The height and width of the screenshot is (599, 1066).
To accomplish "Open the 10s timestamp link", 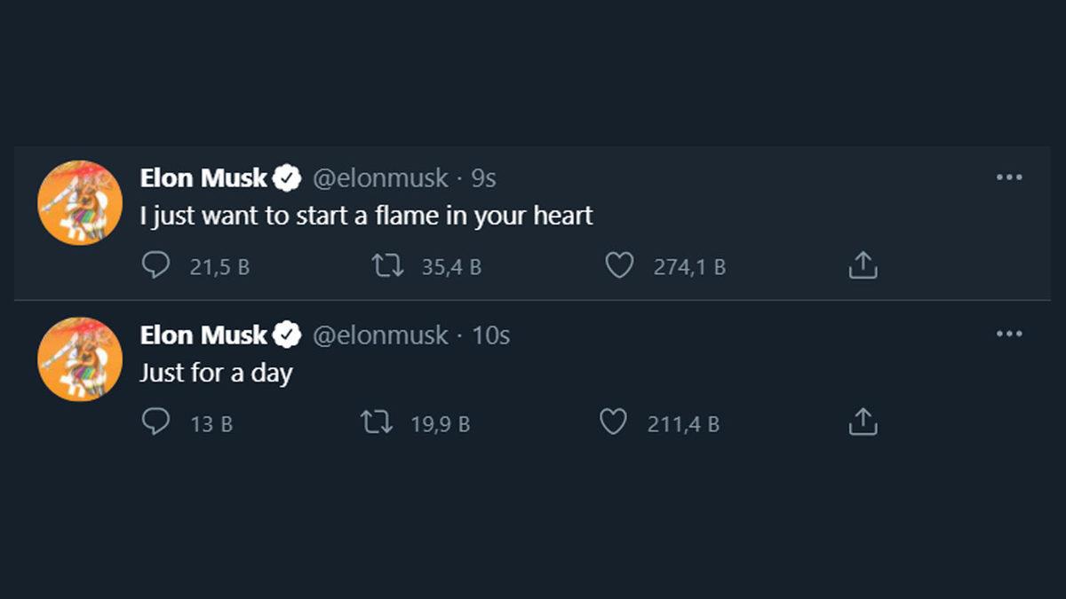I will point(490,335).
